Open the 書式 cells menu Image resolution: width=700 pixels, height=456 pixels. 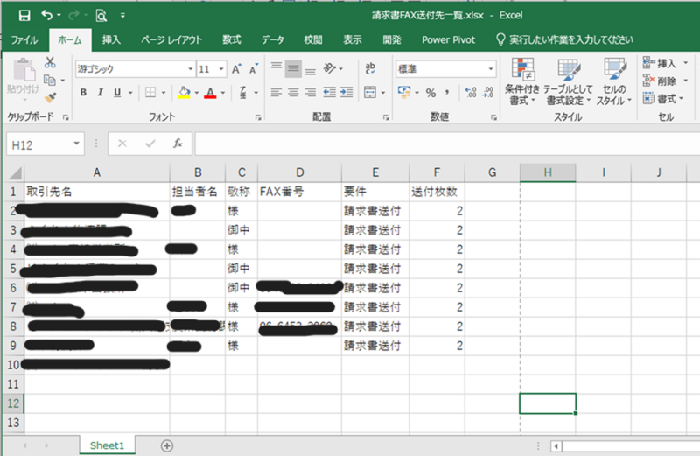click(x=663, y=98)
